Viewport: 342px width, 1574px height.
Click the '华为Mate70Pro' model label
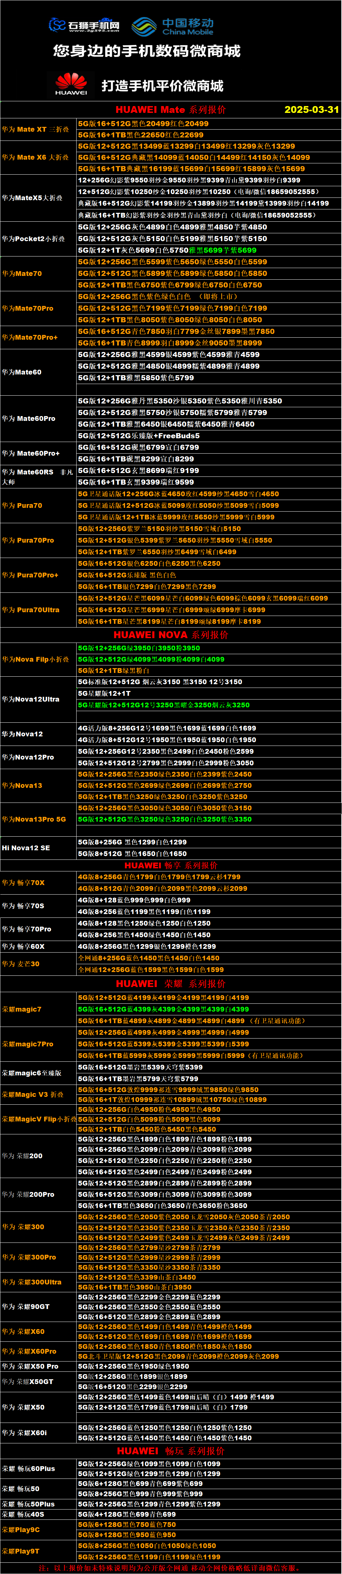point(28,309)
